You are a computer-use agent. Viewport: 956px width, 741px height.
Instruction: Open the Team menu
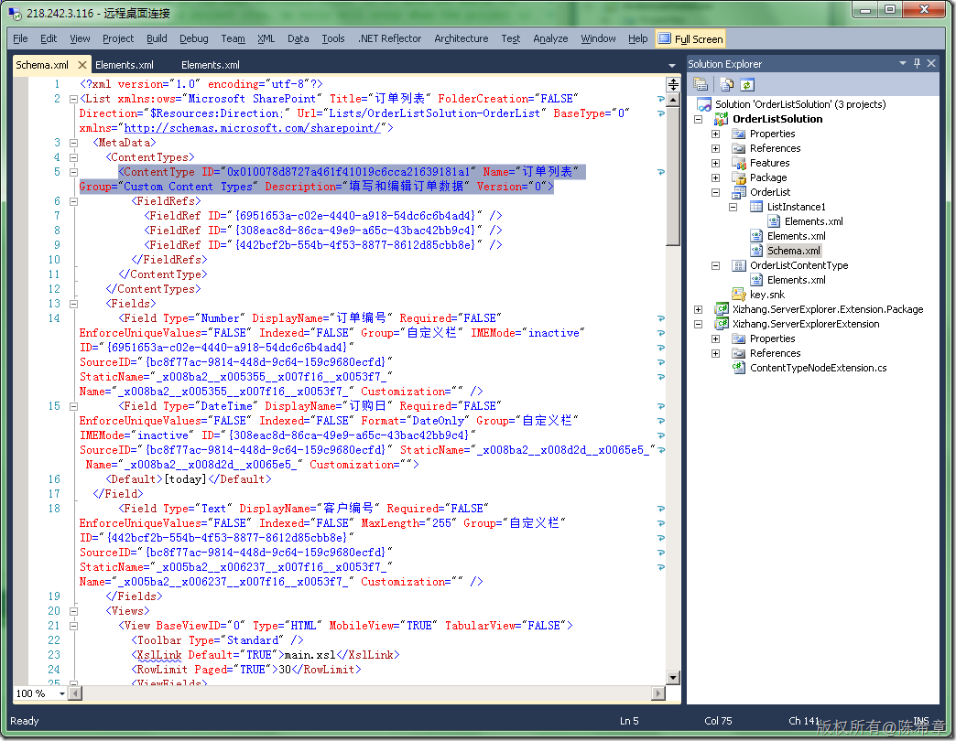233,39
